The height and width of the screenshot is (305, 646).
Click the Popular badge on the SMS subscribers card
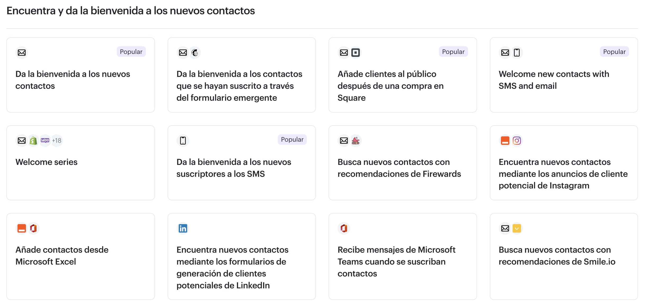coord(292,140)
